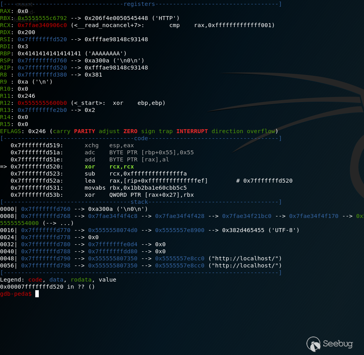Click the ZERO flag in EFLAGS
The width and height of the screenshot is (364, 355).
130,131
